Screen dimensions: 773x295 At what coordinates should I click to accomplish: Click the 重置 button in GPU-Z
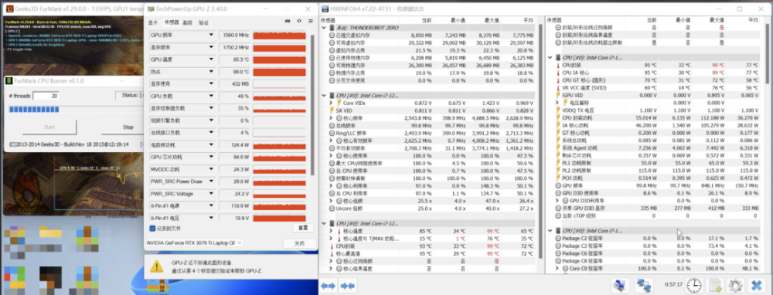pos(303,229)
